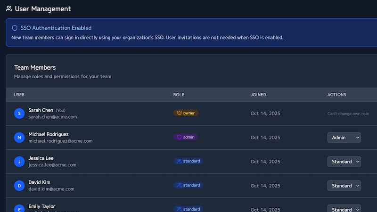Click Michael Rodriguez's avatar icon
The image size is (377, 212).
pos(19,138)
